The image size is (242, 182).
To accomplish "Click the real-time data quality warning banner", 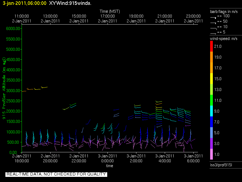I will click(x=56, y=174).
